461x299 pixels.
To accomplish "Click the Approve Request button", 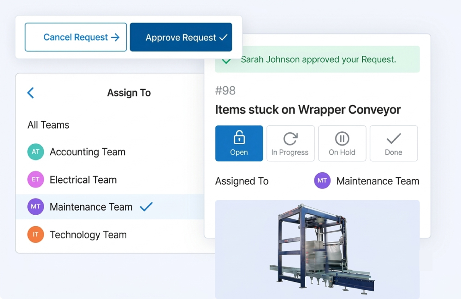I will click(x=181, y=37).
